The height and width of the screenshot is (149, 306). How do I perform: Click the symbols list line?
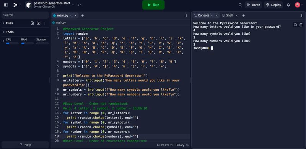(115, 66)
